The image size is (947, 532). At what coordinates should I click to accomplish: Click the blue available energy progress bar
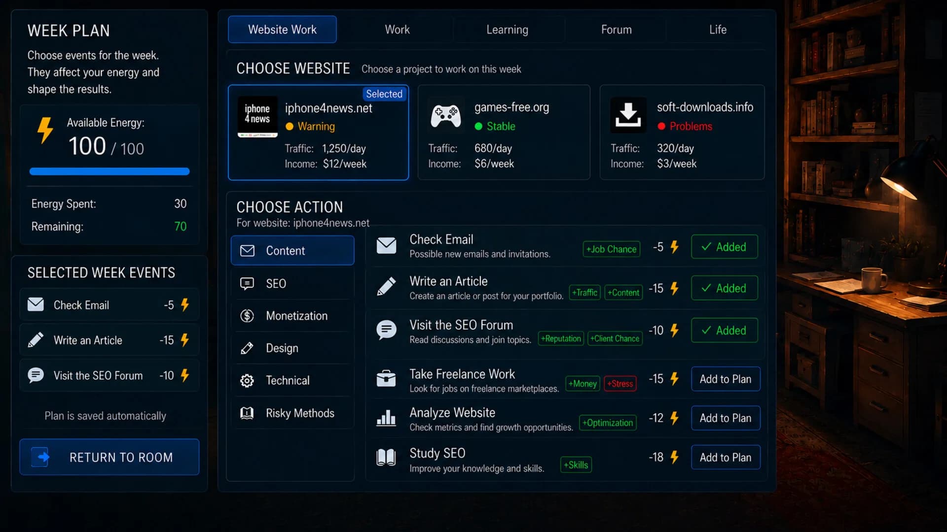click(x=109, y=171)
